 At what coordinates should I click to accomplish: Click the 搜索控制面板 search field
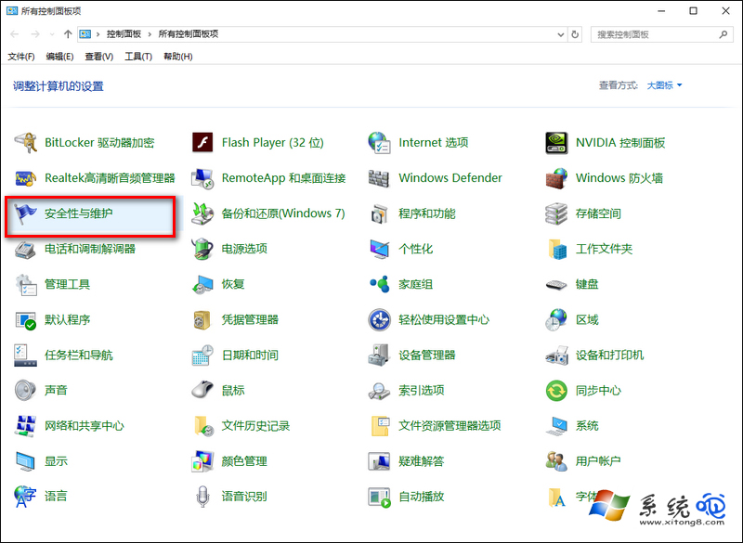click(661, 34)
